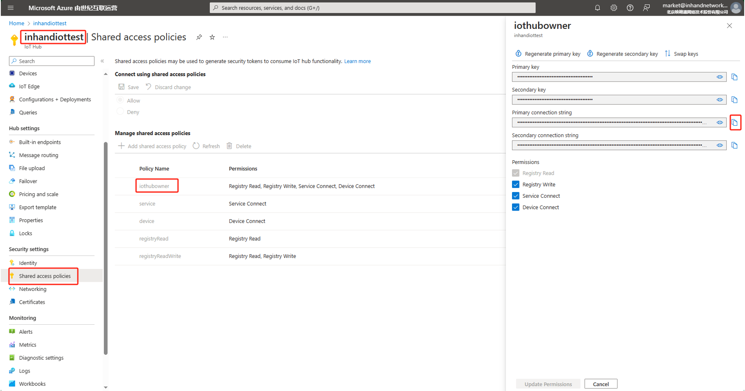Show the Secondary key value

click(719, 100)
